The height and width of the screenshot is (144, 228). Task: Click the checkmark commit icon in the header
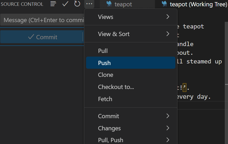[65, 4]
